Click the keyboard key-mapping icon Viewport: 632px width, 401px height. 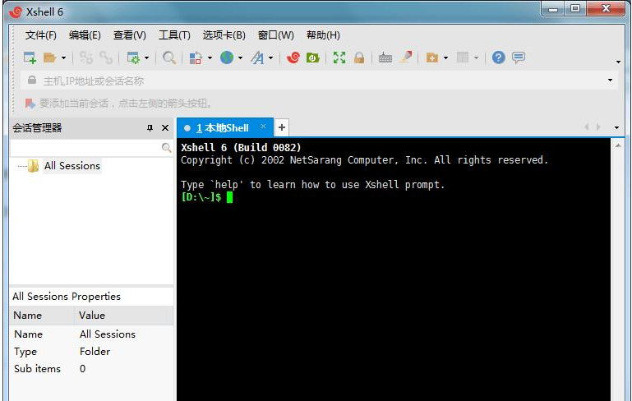click(x=385, y=58)
